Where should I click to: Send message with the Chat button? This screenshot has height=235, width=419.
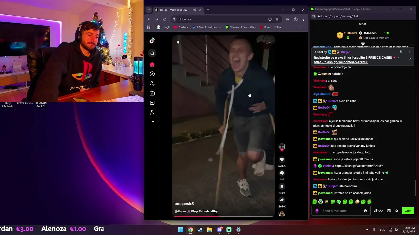coord(408,211)
